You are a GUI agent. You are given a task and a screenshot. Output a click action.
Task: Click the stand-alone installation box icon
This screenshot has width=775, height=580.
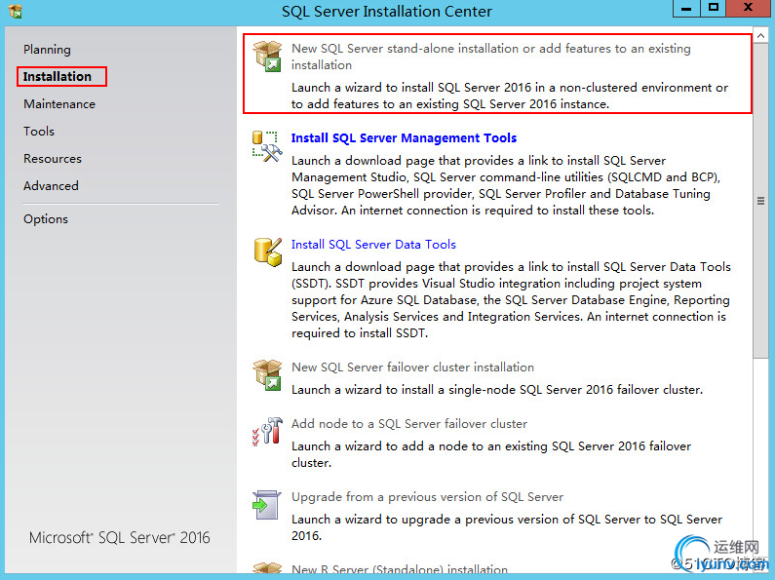click(x=267, y=57)
